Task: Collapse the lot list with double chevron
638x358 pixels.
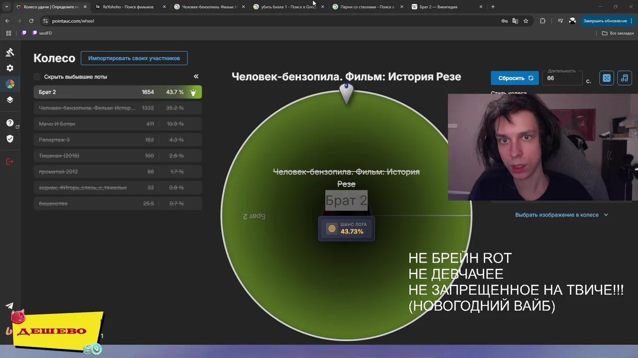Action: coord(196,76)
